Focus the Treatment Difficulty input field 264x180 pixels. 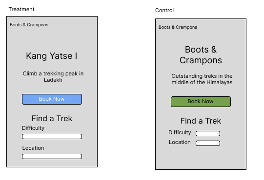coord(52,136)
